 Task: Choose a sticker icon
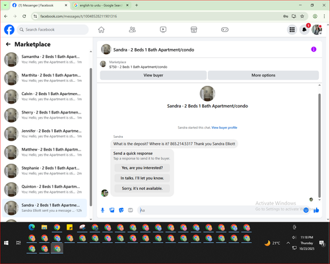click(x=121, y=210)
